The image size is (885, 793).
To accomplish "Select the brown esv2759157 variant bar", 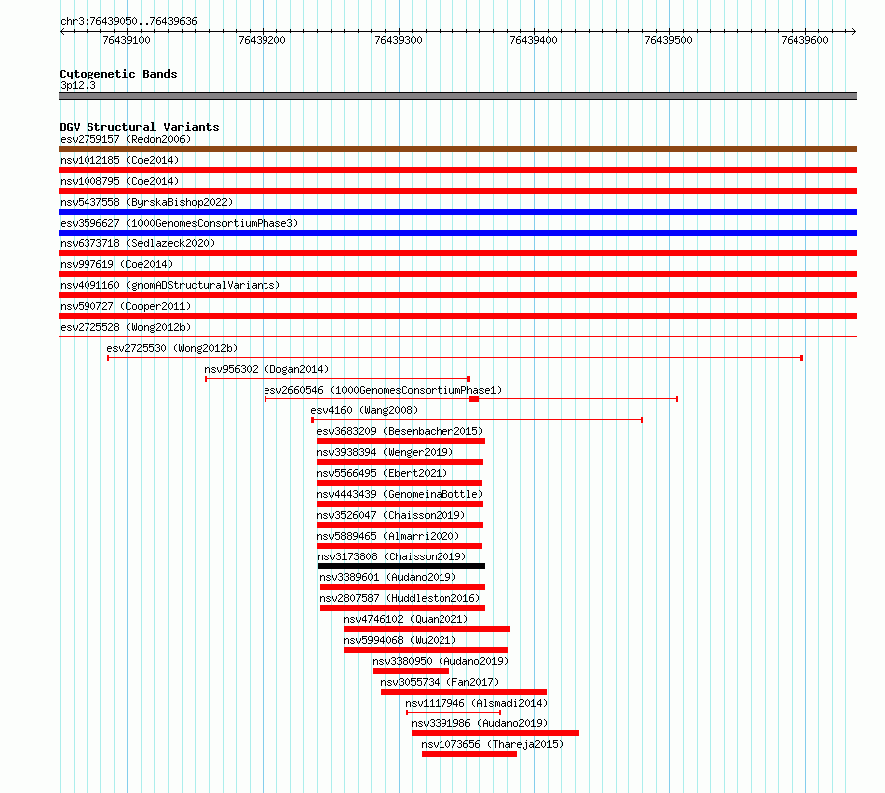I will click(457, 149).
